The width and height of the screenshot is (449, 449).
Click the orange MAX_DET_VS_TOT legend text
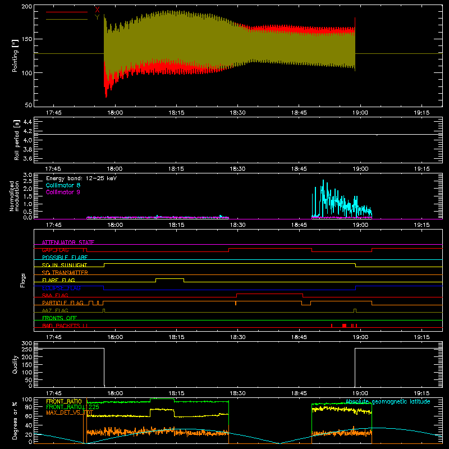click(x=70, y=413)
